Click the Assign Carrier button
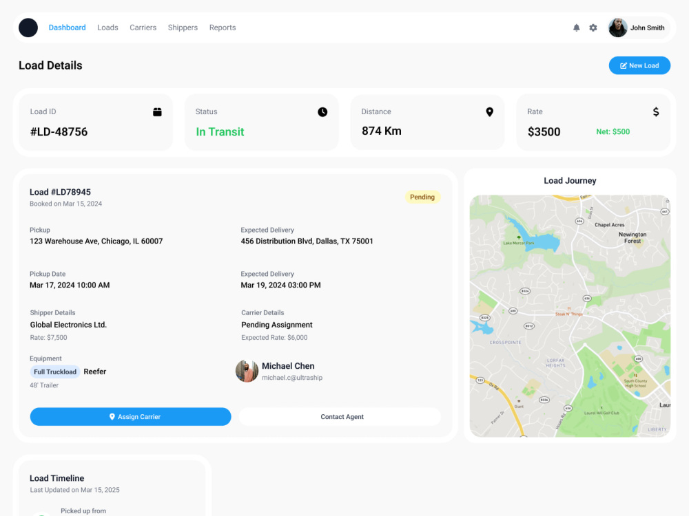689x516 pixels. pos(130,416)
